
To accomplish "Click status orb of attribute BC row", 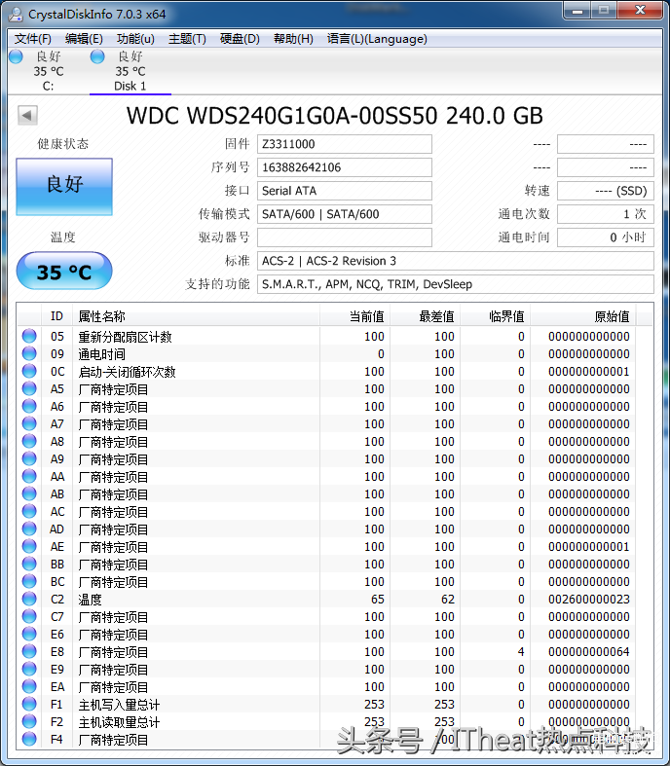I will (x=29, y=581).
